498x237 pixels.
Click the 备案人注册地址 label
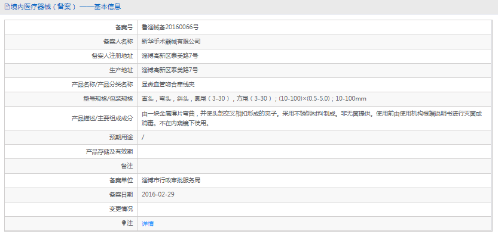coord(112,56)
